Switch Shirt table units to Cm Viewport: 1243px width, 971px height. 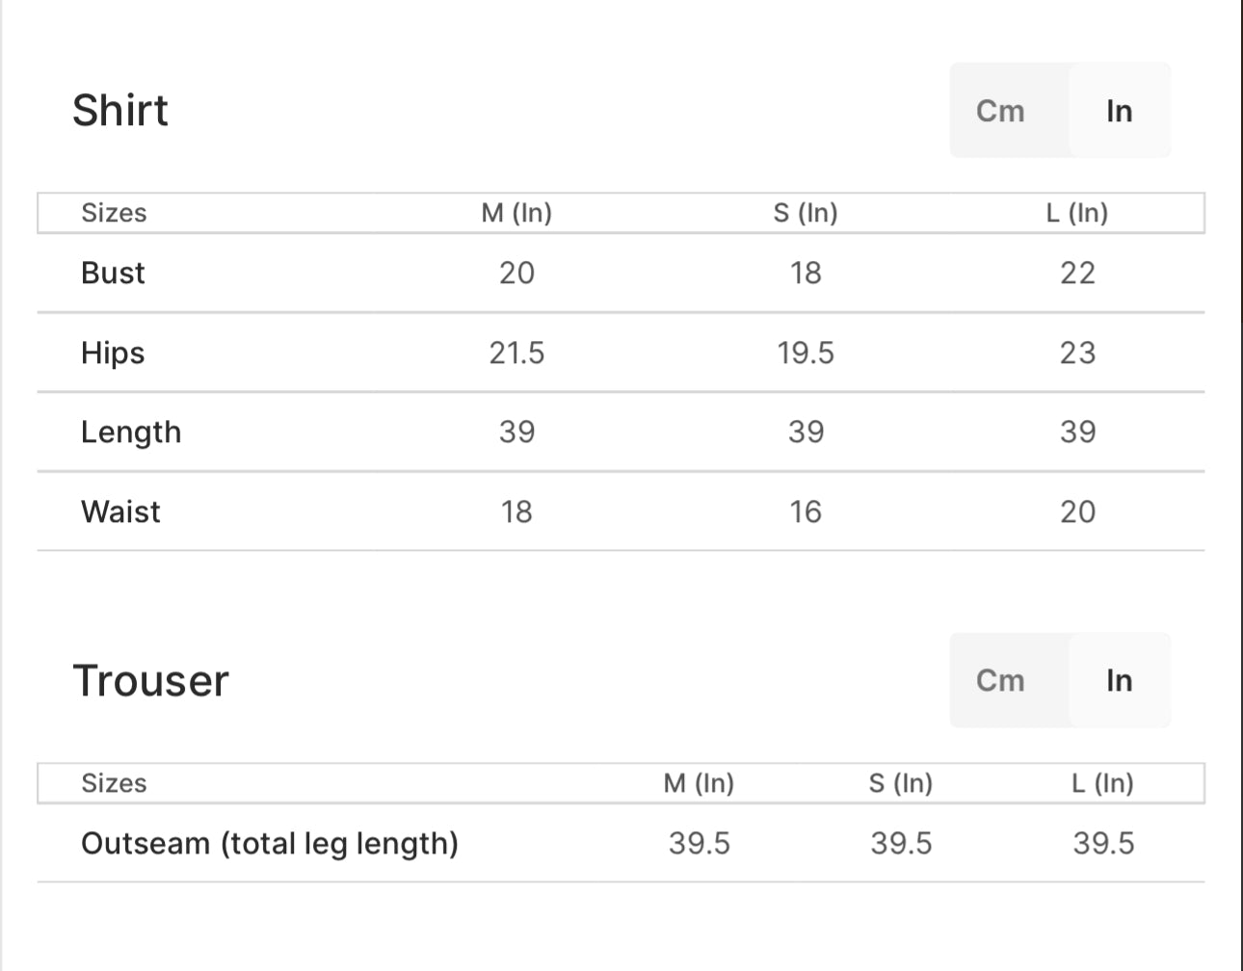coord(1000,111)
